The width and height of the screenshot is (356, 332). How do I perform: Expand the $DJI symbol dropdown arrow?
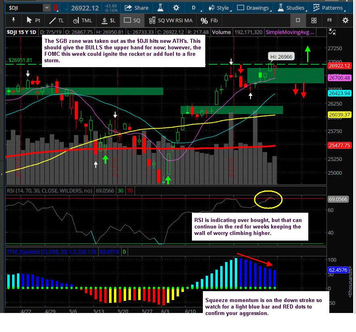pyautogui.click(x=46, y=8)
